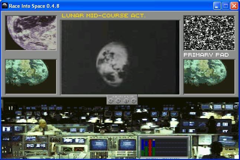Click the first blue-green bar in the status chart
The image size is (240, 160).
143,148
